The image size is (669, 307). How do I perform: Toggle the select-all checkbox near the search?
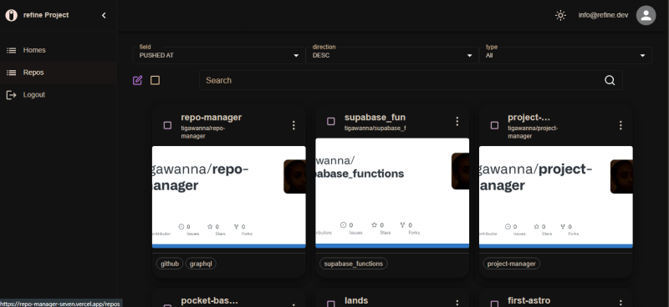pyautogui.click(x=155, y=80)
